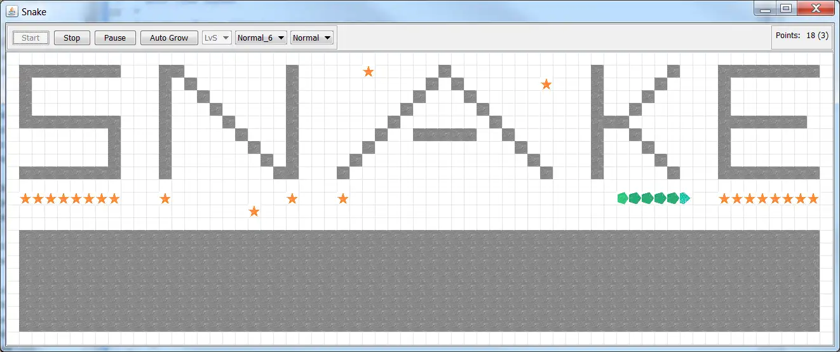Viewport: 840px width, 352px height.
Task: Click the star below letter N's right stroke
Action: click(292, 198)
